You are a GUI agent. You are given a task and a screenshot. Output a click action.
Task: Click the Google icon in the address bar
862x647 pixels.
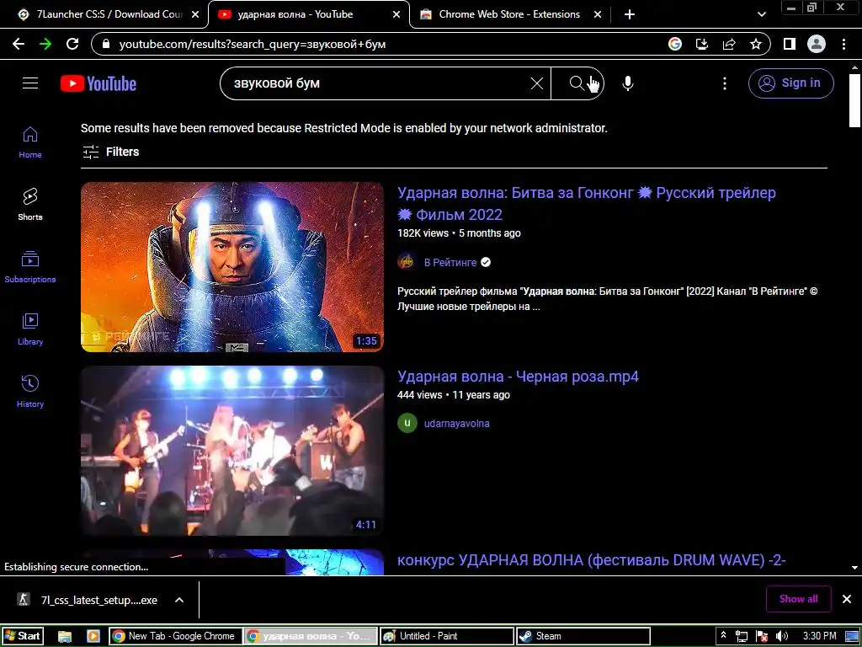point(675,44)
